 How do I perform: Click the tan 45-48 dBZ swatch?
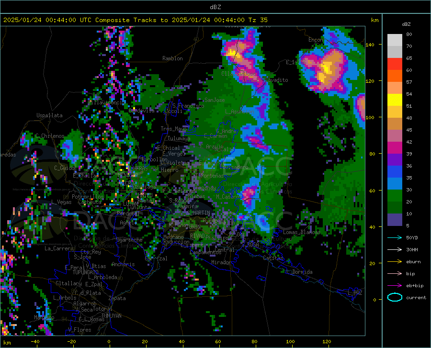pyautogui.click(x=395, y=124)
